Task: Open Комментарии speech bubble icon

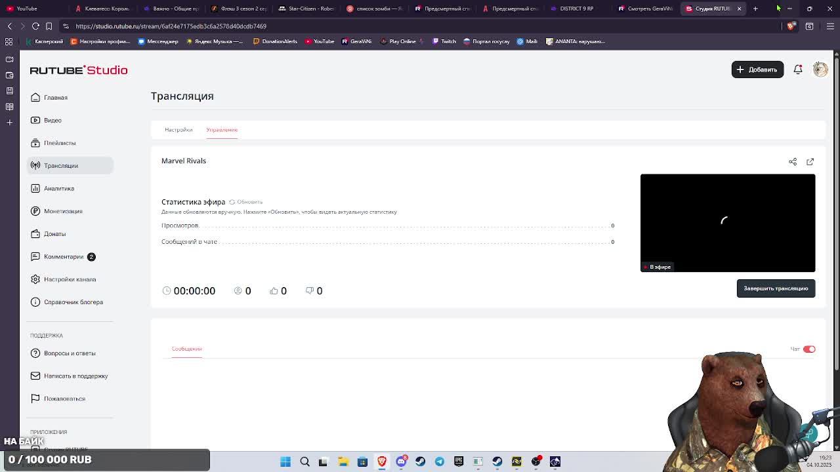Action: pyautogui.click(x=35, y=256)
